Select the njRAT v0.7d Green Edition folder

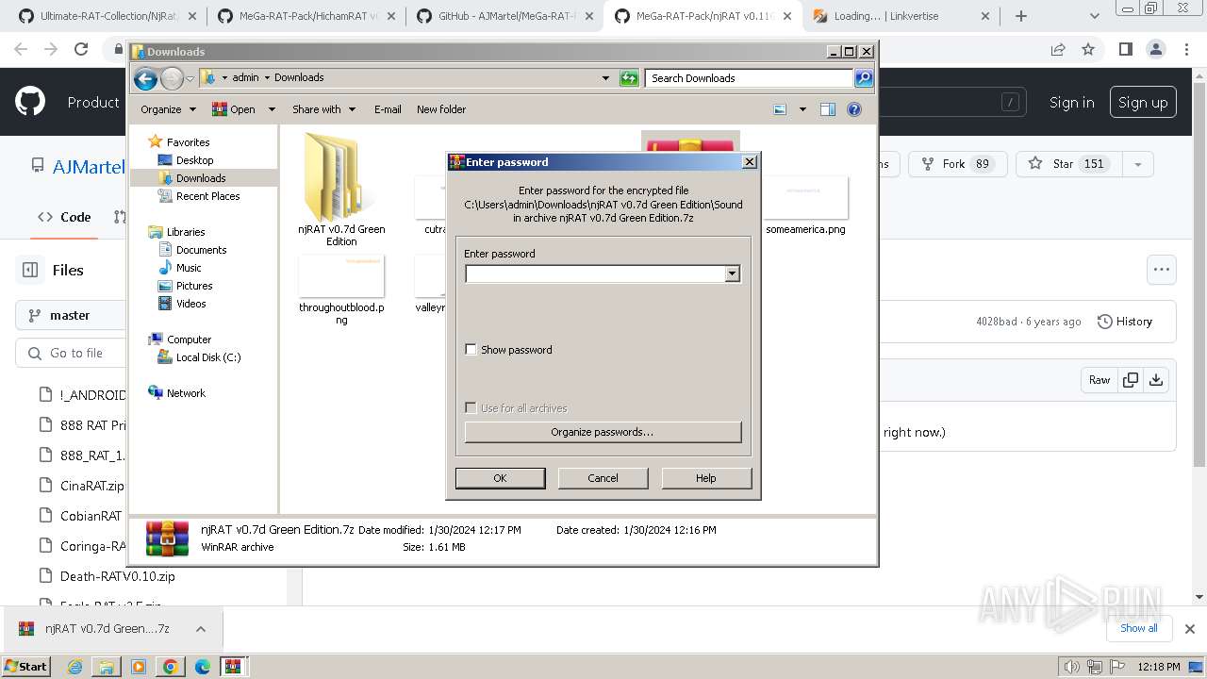point(341,189)
